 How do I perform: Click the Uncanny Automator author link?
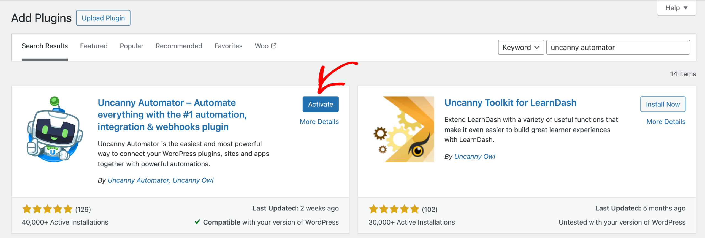click(139, 180)
